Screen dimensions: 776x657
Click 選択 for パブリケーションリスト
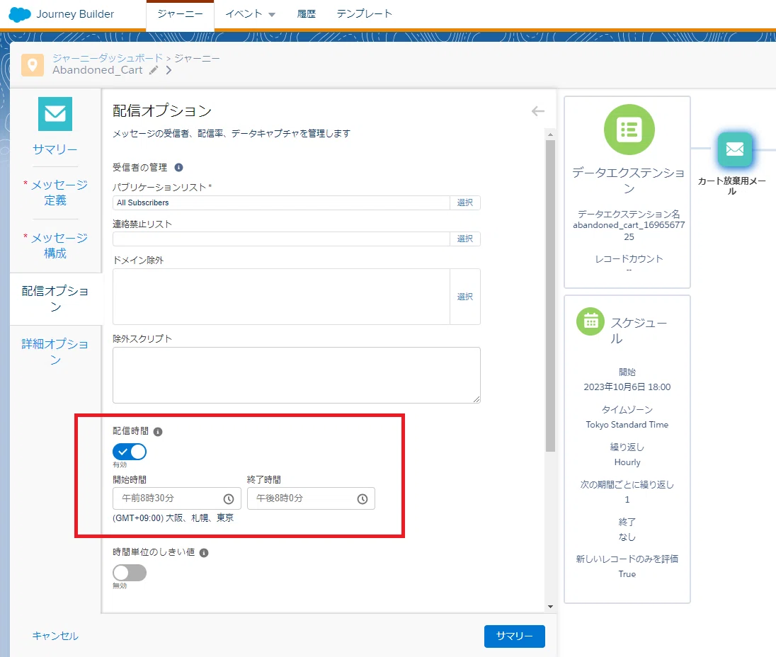tap(464, 203)
